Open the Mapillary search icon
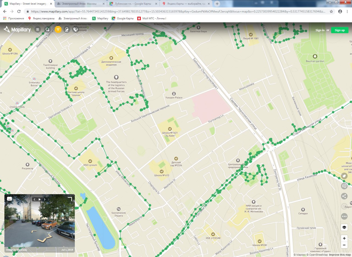352x257 pixels. coord(48,30)
